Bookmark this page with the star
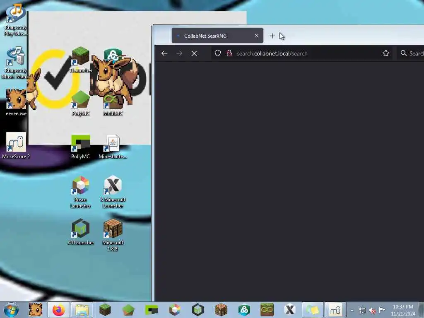Viewport: 424px width, 318px height. (386, 53)
